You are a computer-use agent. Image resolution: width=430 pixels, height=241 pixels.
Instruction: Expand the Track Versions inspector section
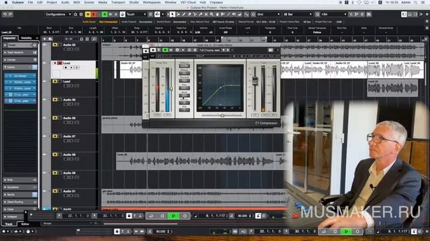pyautogui.click(x=20, y=52)
